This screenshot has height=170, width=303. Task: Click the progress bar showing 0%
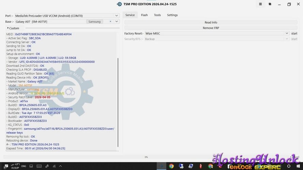coord(146,157)
